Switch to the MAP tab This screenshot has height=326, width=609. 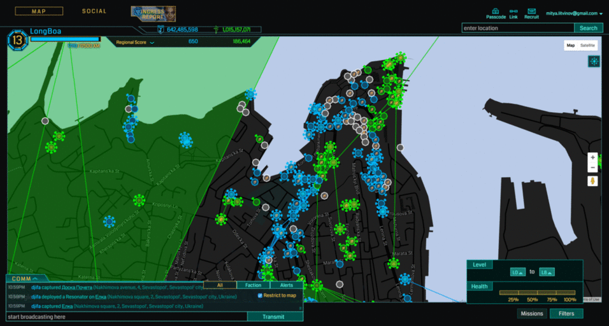(x=39, y=11)
